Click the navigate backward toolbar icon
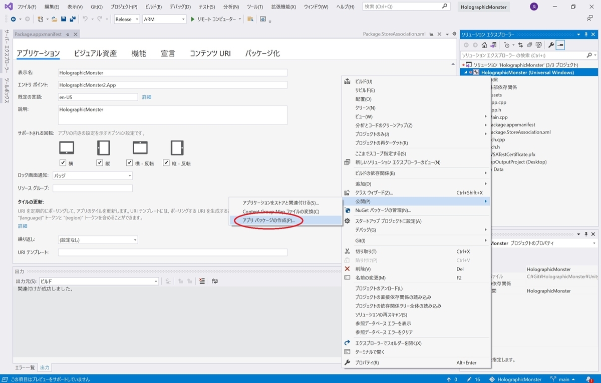 click(x=13, y=19)
